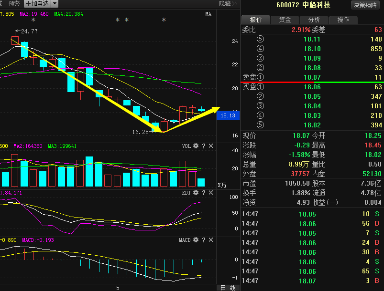
Task: Open help for the VOL indicator
Action: pos(204,146)
